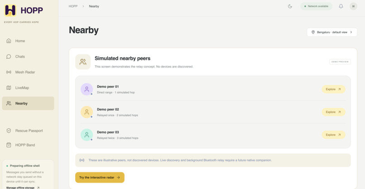Open Chats in the sidebar
Image resolution: width=365 pixels, height=189 pixels.
(28, 57)
